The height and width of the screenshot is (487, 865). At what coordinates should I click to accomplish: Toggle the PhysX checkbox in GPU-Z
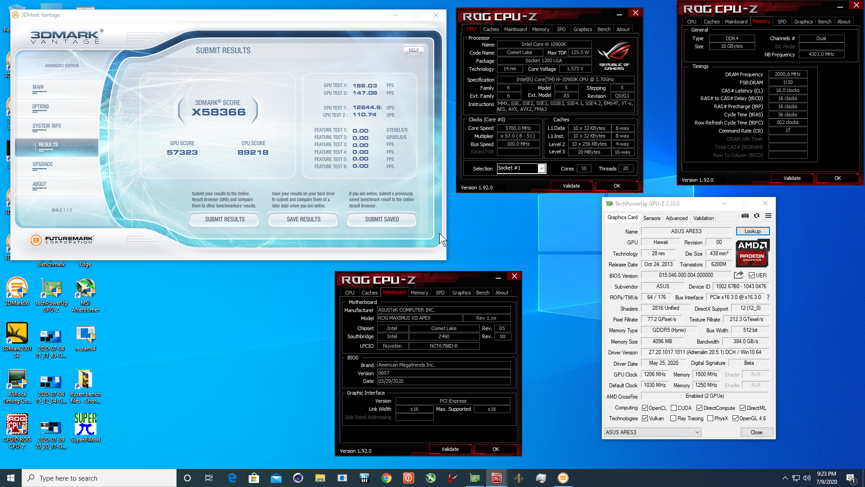[x=710, y=418]
